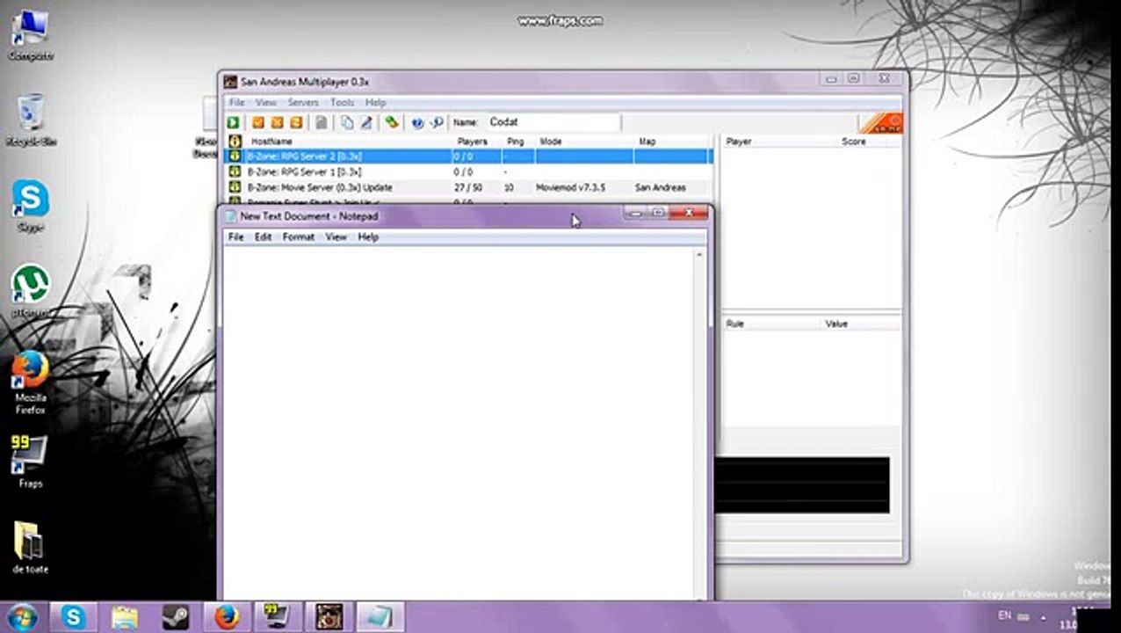Click the status icon beside B-Zone: RPG Server 2
Image resolution: width=1121 pixels, height=633 pixels.
click(x=235, y=156)
